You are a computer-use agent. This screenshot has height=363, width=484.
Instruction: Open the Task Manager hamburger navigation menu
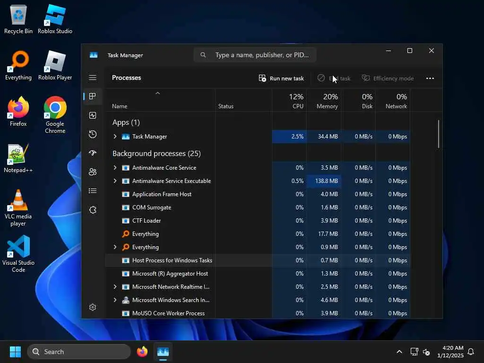pyautogui.click(x=93, y=78)
